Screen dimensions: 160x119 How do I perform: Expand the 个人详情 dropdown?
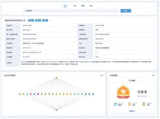[x=132, y=80]
